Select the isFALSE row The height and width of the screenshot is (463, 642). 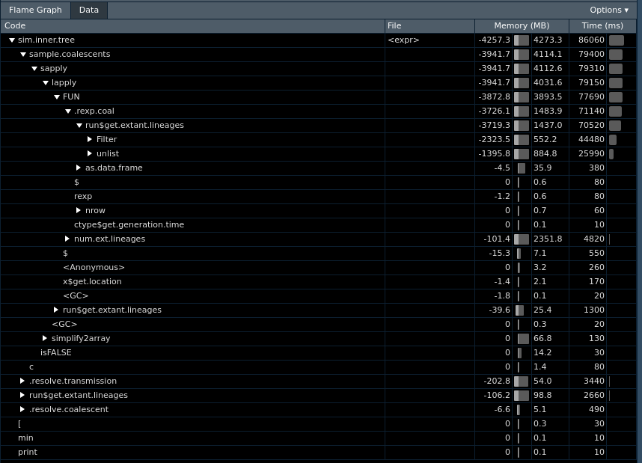319,352
